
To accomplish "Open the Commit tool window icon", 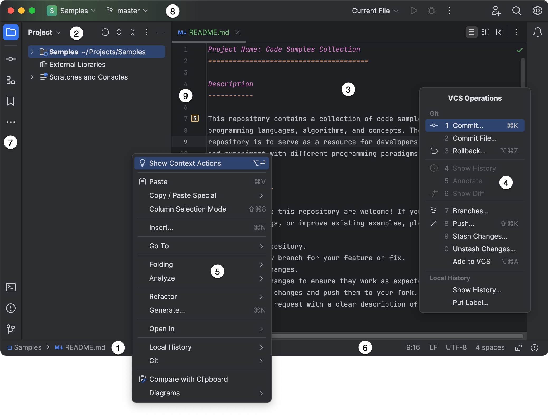I will (x=11, y=59).
